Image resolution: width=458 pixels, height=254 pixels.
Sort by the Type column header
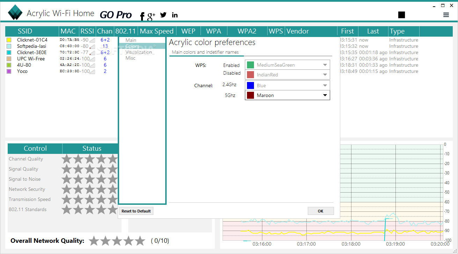tap(404, 31)
